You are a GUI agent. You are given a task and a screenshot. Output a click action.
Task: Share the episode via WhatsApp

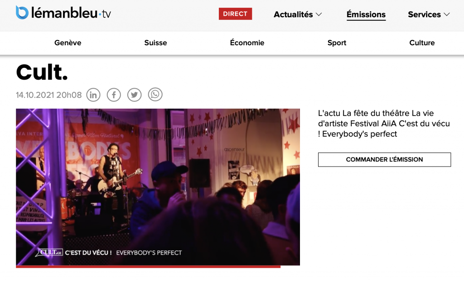[155, 95]
